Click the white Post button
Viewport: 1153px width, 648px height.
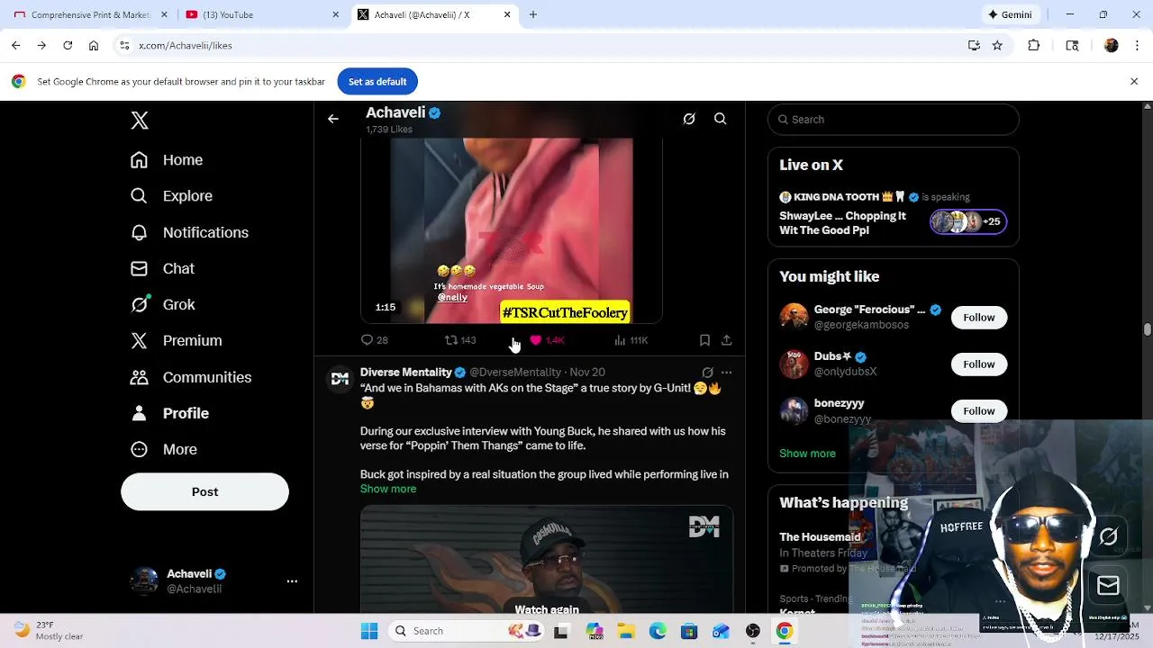pyautogui.click(x=204, y=492)
